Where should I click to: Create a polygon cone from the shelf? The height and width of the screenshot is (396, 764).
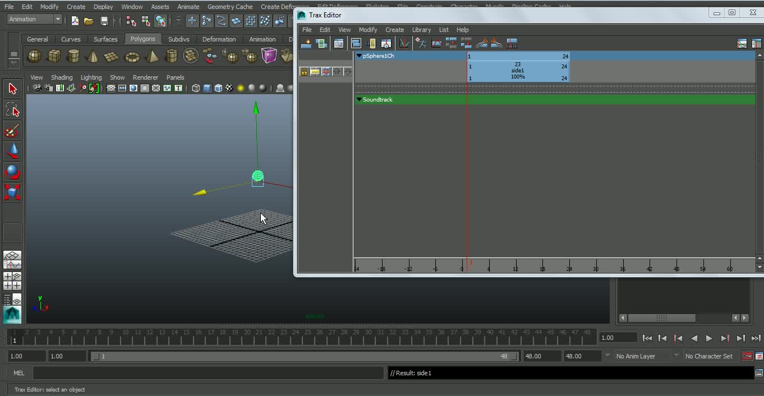pyautogui.click(x=93, y=56)
